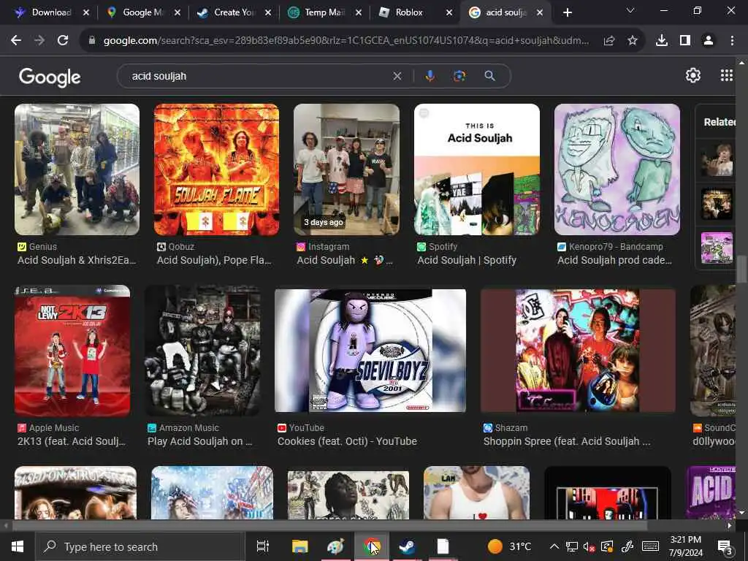Open the Amazon Music black-and-white image
The image size is (748, 561).
(203, 351)
